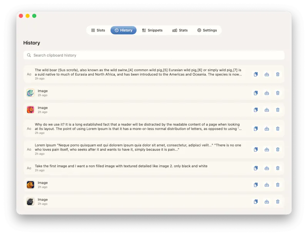Close the window with red button
Viewport: 308px width, 236px height.
[x=21, y=16]
